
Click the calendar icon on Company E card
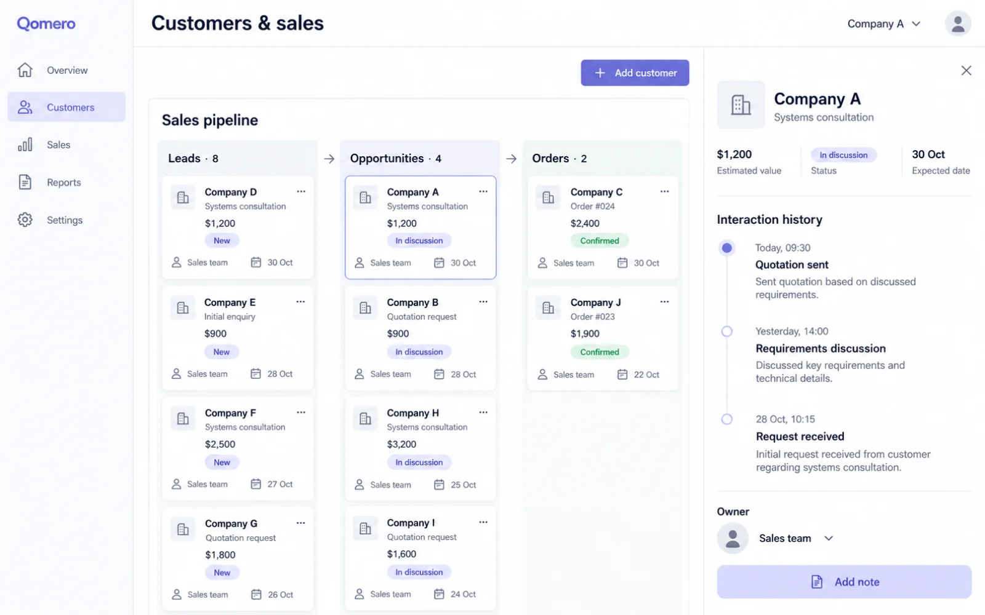pyautogui.click(x=256, y=373)
